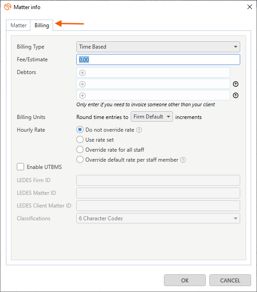Add debtor in second Debtors row
Screen dimensions: 257x292
[82, 84]
